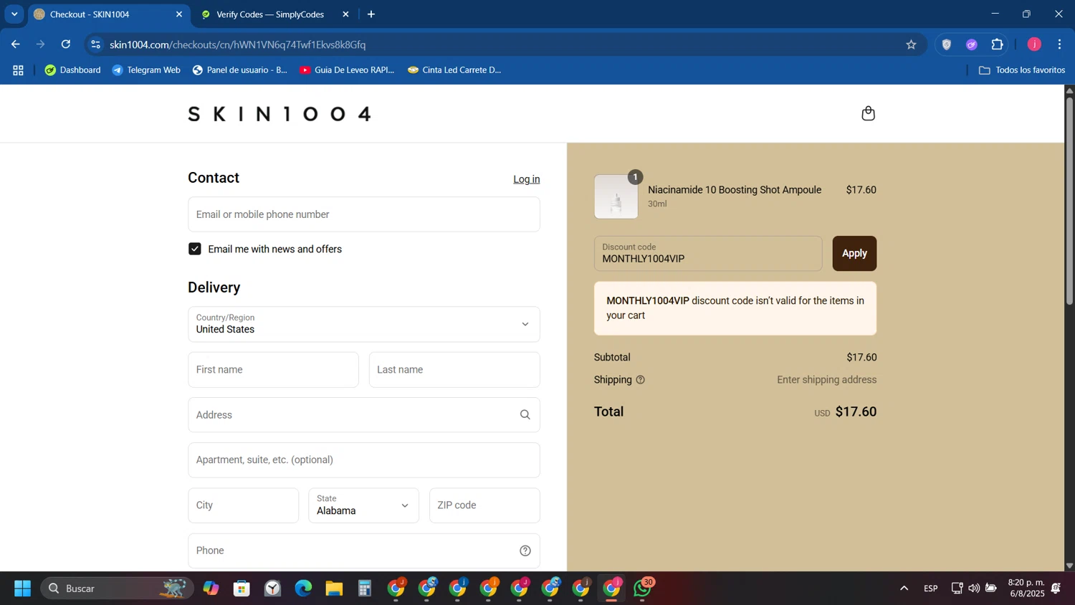Open the notifications bell in system tray
The image size is (1075, 605).
tap(1056, 589)
